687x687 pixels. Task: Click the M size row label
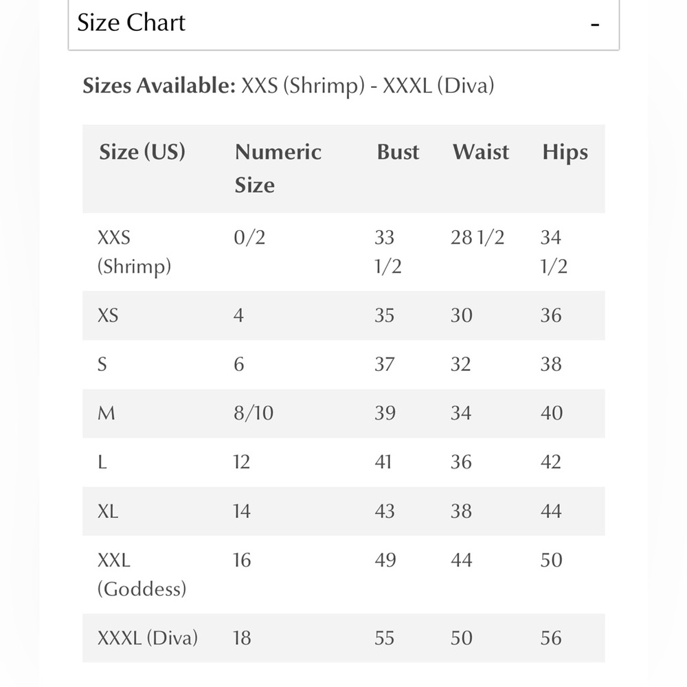(x=106, y=413)
